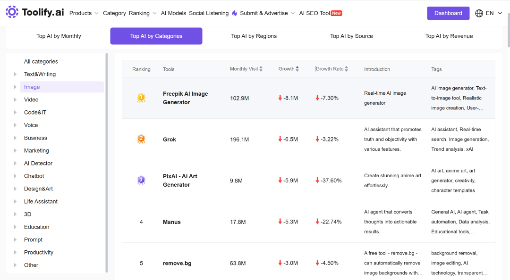Expand the Productivity category arrow

click(x=15, y=252)
